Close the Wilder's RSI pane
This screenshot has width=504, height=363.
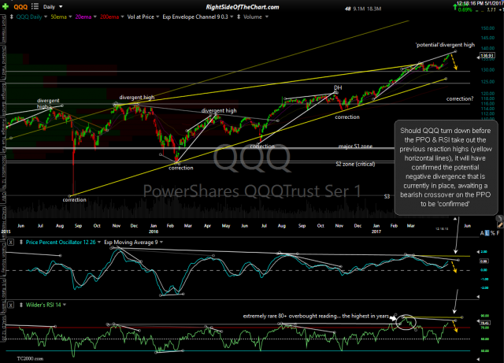point(10,305)
